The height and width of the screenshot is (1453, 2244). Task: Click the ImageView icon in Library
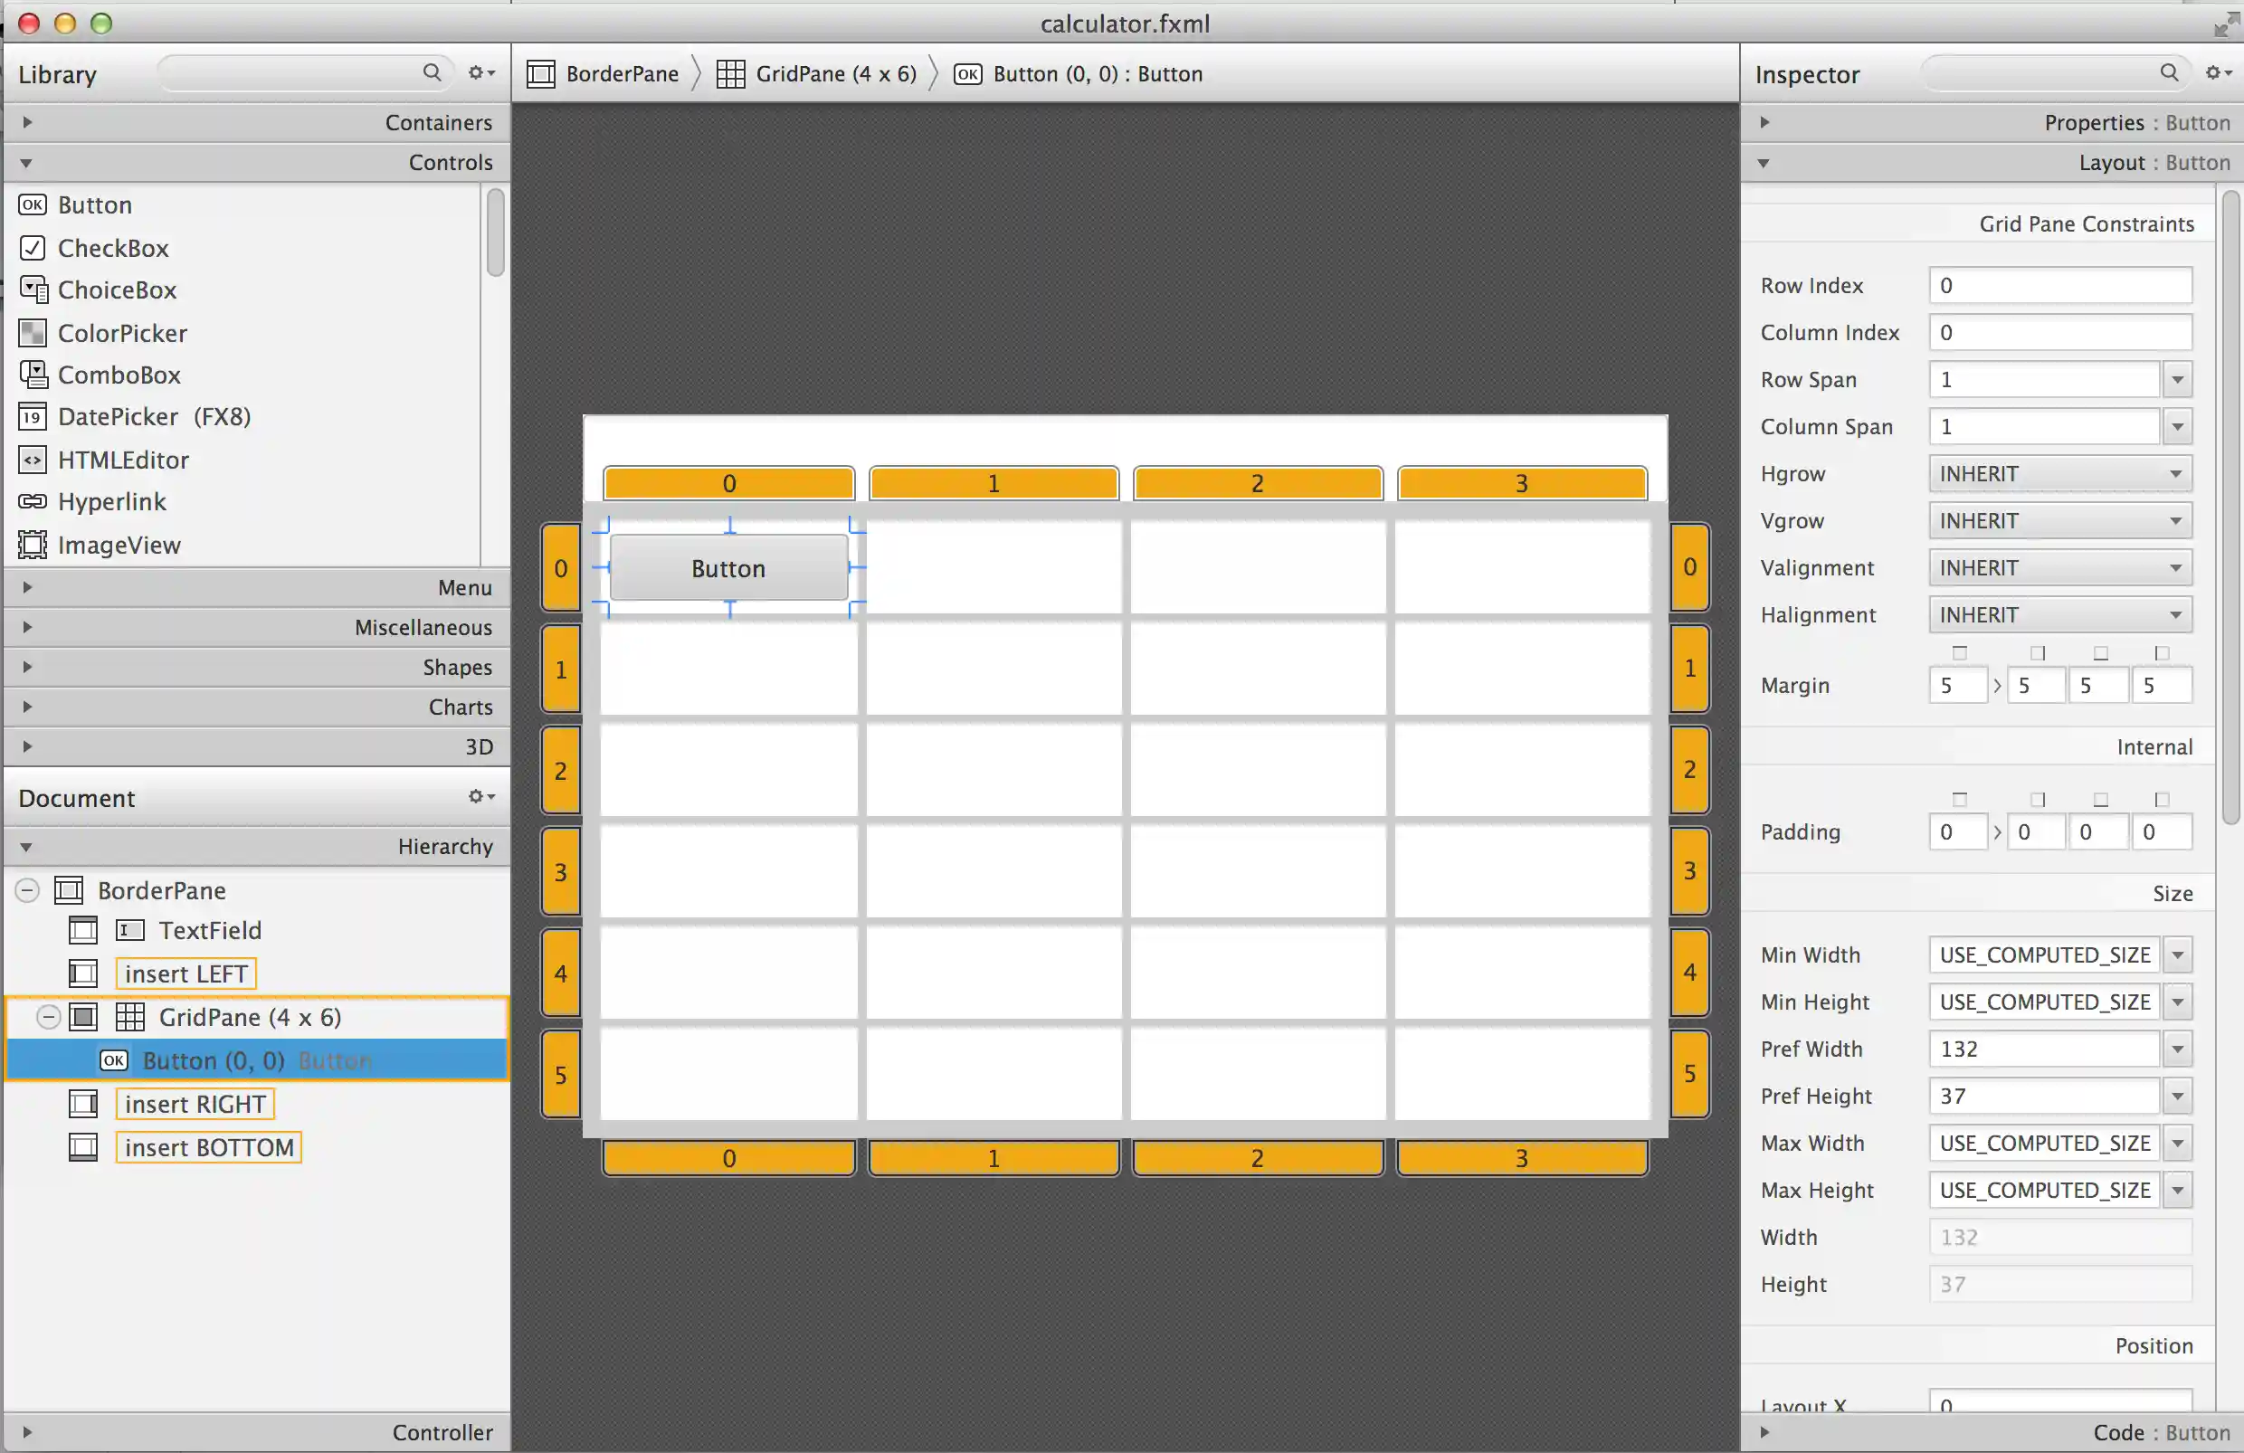click(33, 545)
